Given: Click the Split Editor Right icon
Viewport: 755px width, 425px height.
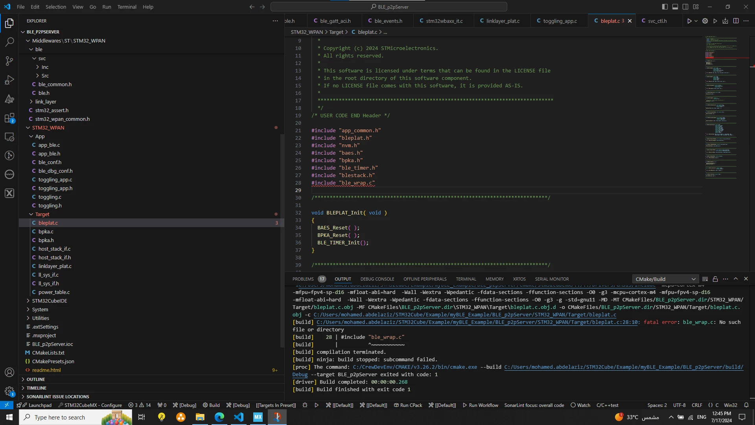Looking at the screenshot, I should pyautogui.click(x=736, y=21).
